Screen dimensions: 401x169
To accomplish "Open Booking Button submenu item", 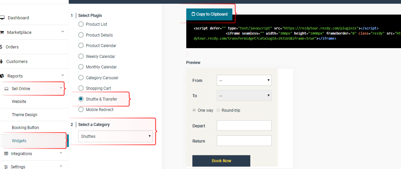I will pos(25,128).
